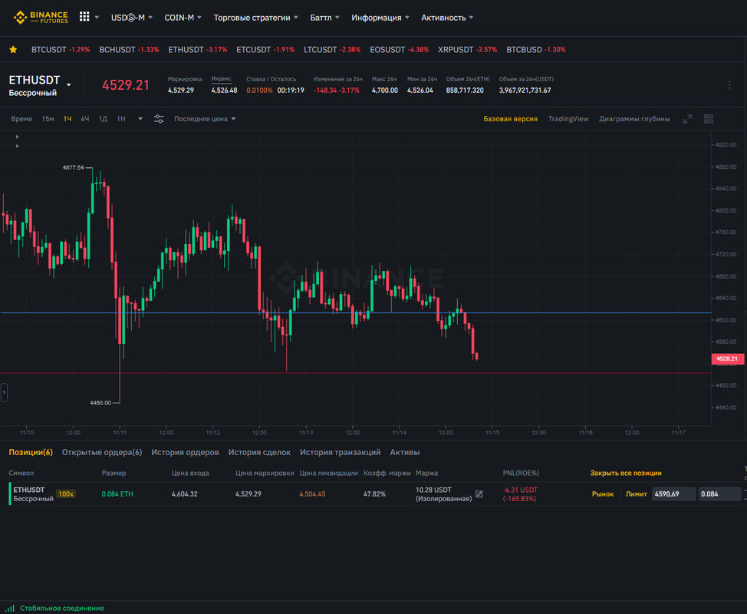Click Закрыть все позиции link
747x614 pixels.
(626, 473)
